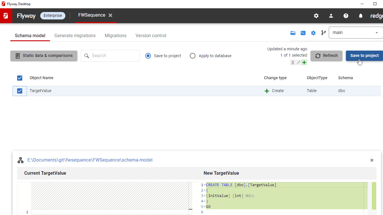
Task: Click the hierarchy icon beside schema-model path
Action: (21, 160)
